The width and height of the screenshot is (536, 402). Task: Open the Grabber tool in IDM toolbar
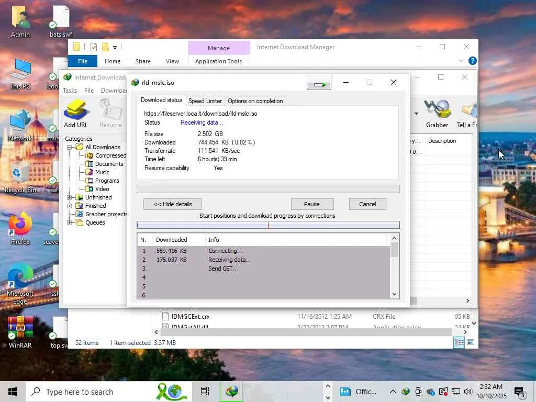coord(437,114)
